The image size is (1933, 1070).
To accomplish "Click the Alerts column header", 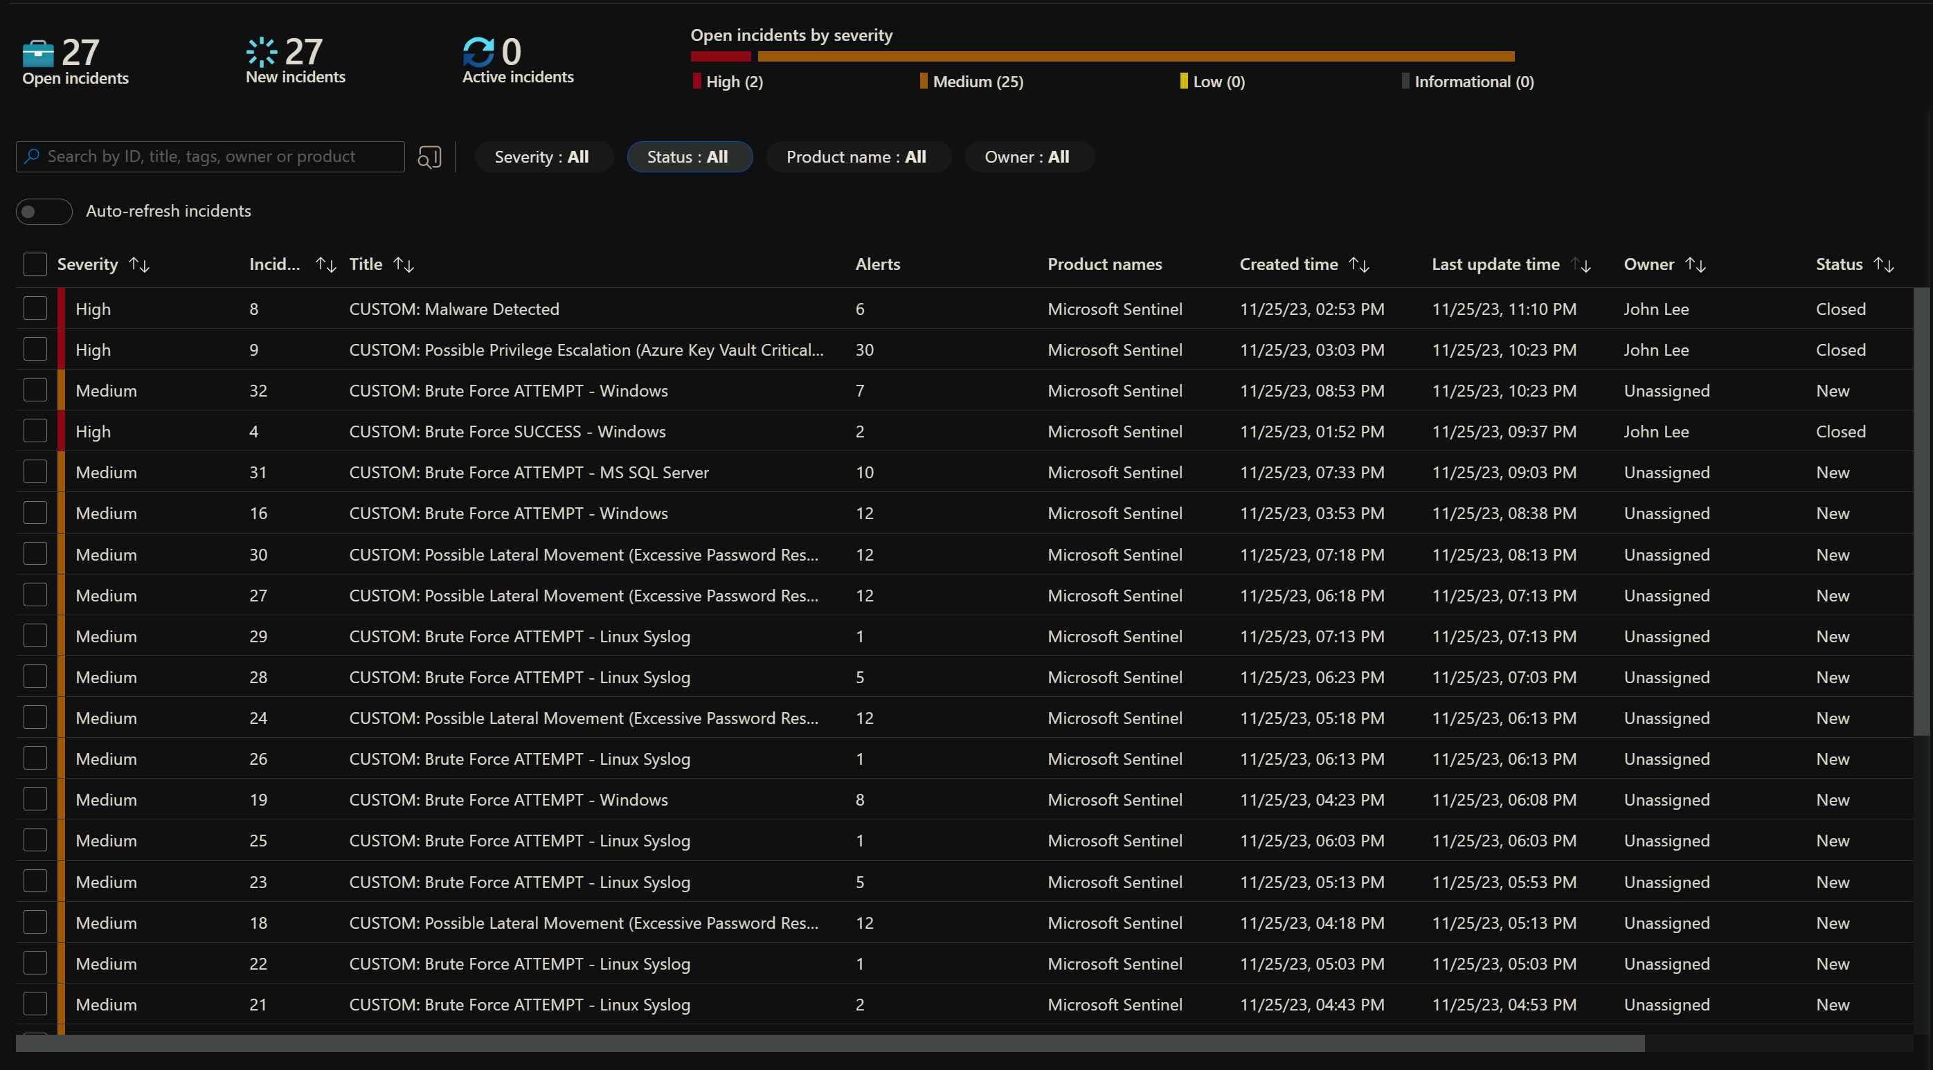I will point(877,264).
